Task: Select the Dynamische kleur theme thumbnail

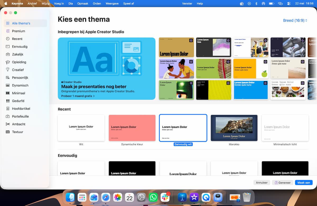Action: (132, 128)
